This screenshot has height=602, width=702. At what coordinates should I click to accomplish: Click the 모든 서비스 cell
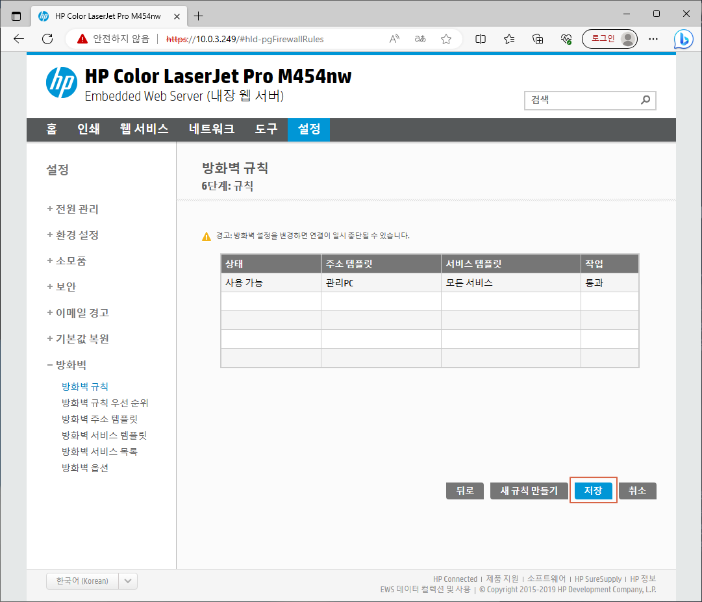point(511,282)
